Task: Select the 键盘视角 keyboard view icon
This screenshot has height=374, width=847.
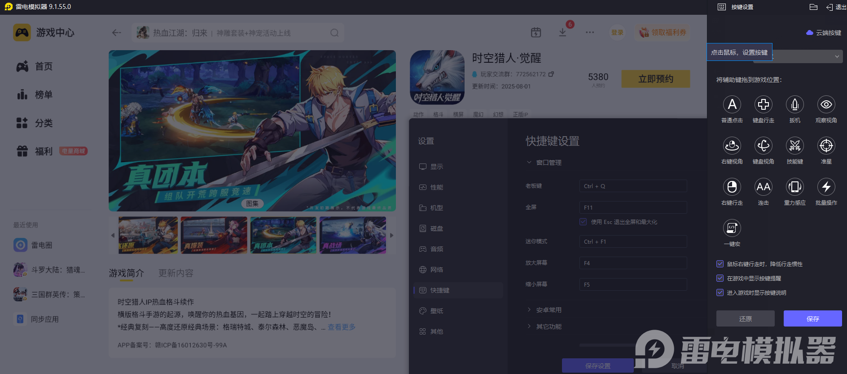Action: (x=763, y=146)
